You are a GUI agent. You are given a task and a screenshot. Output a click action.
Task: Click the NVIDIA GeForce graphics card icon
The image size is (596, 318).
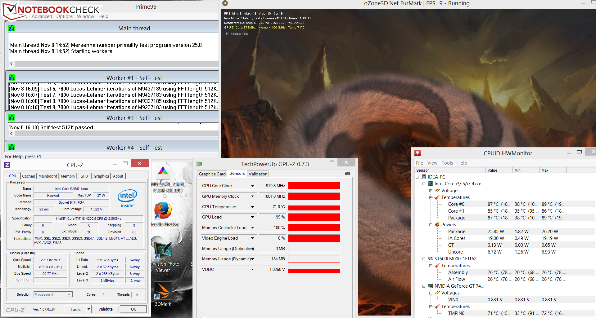coord(431,286)
